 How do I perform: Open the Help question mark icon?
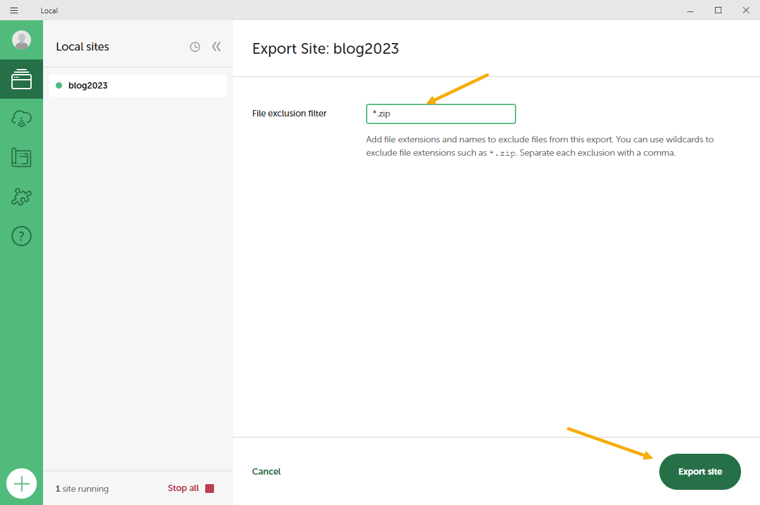[x=22, y=236]
